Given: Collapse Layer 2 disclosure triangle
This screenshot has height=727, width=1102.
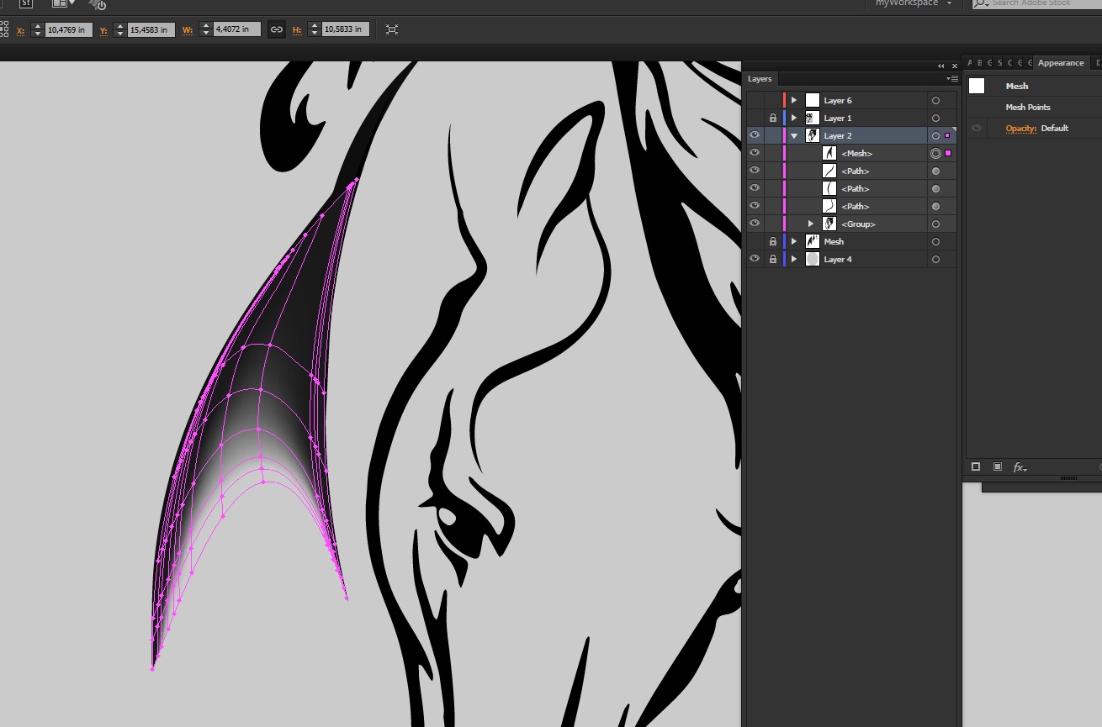Looking at the screenshot, I should click(x=794, y=136).
